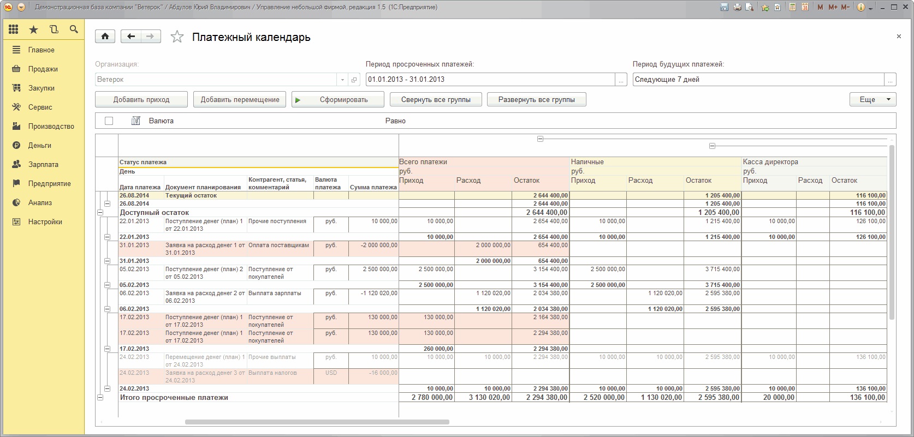Click the print icon in the title bar
The width and height of the screenshot is (914, 437).
737,7
